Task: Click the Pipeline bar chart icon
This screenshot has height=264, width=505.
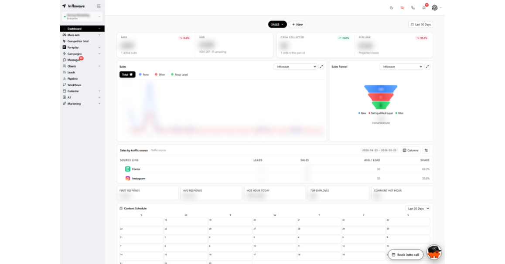Action: (65, 78)
